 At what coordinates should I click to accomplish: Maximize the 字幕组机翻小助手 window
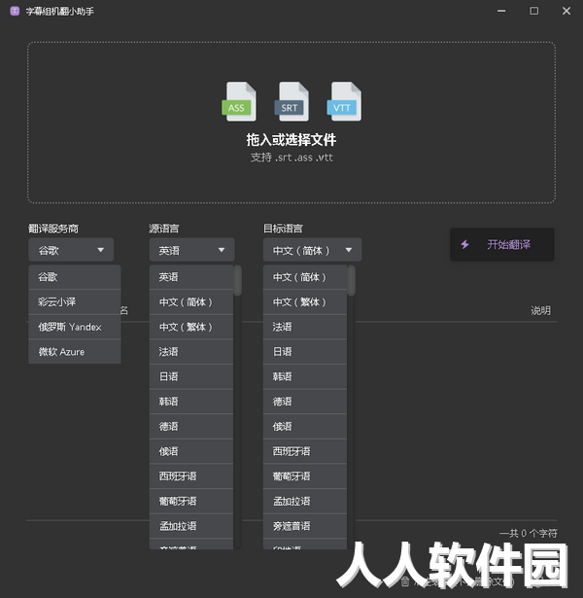[x=533, y=11]
